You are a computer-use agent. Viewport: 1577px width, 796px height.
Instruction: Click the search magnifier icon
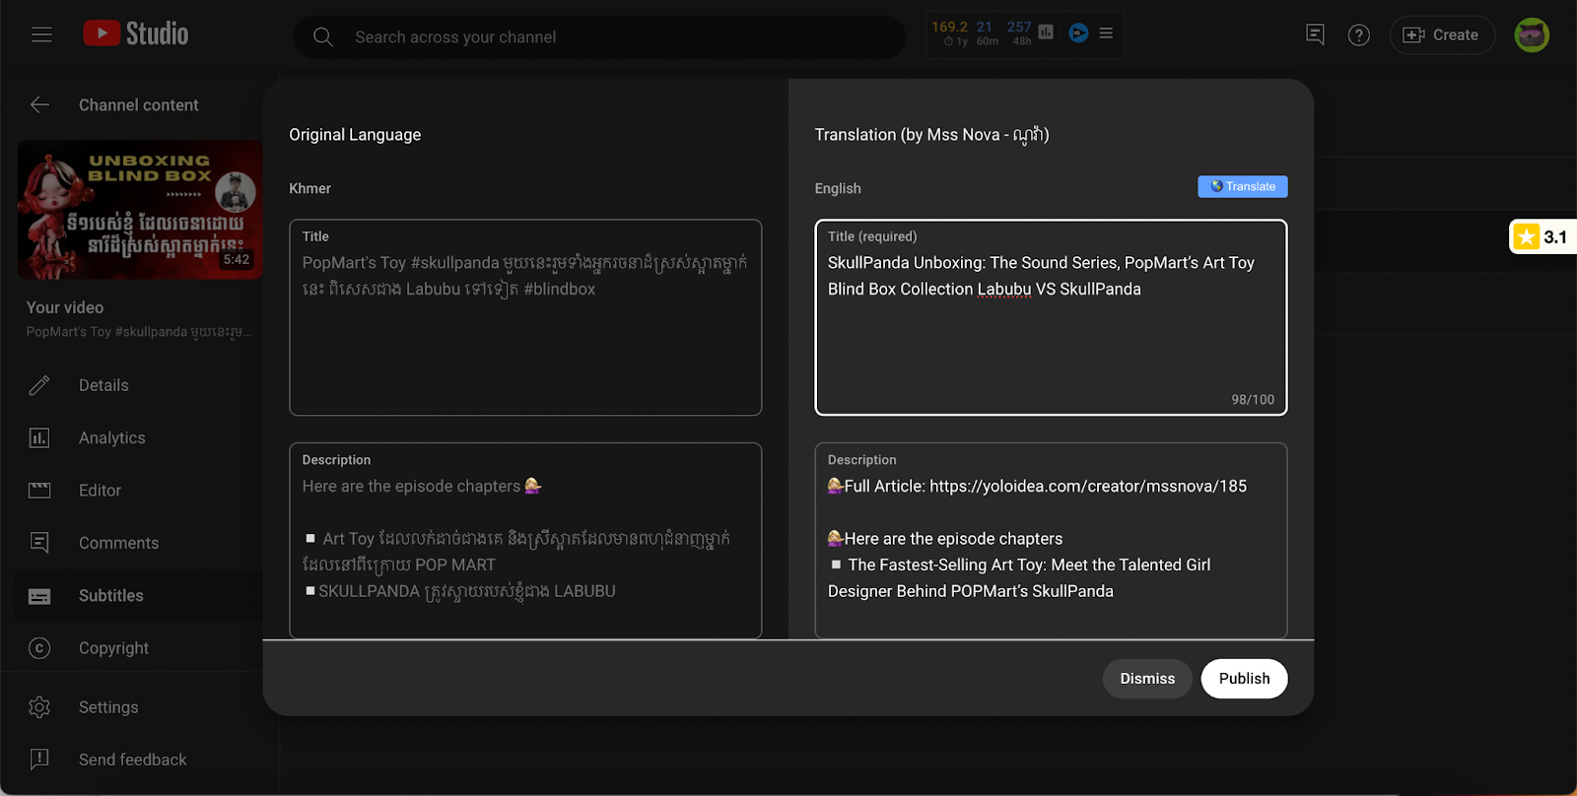coord(322,37)
